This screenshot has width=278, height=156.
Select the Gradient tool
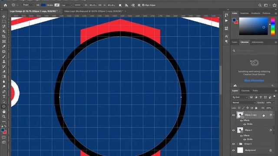pos(4,76)
